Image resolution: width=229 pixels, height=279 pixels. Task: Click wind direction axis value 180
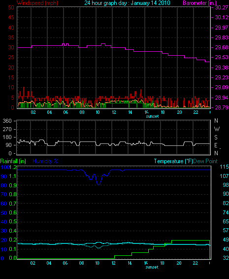click(x=7, y=137)
